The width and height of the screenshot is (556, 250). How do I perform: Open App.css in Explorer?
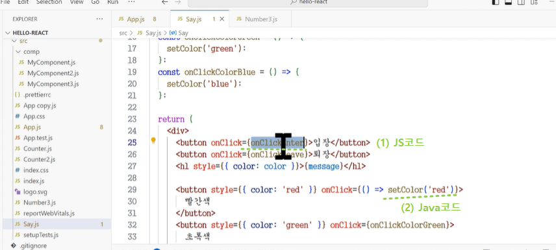tap(34, 117)
